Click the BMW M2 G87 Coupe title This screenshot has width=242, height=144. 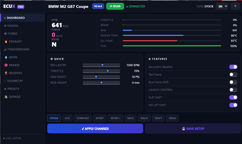(x=68, y=7)
